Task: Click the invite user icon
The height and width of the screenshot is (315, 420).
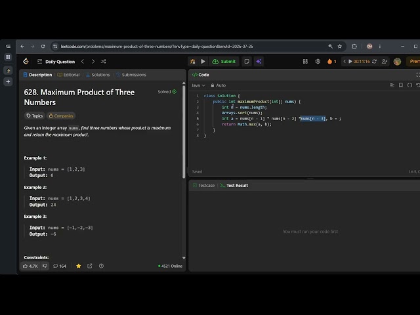Action: coord(385,61)
